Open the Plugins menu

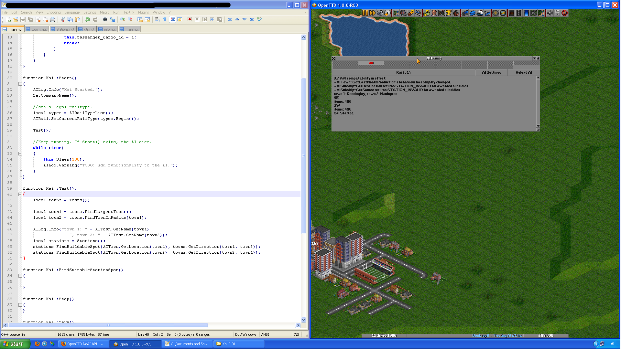click(x=143, y=12)
